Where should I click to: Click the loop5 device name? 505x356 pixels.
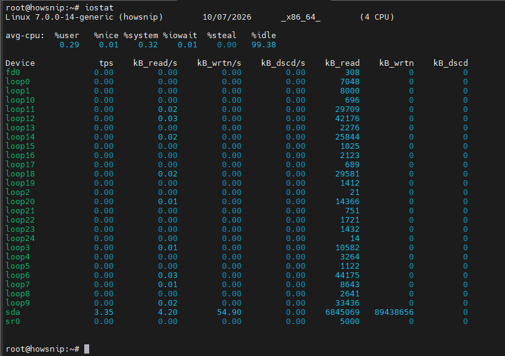(x=18, y=266)
